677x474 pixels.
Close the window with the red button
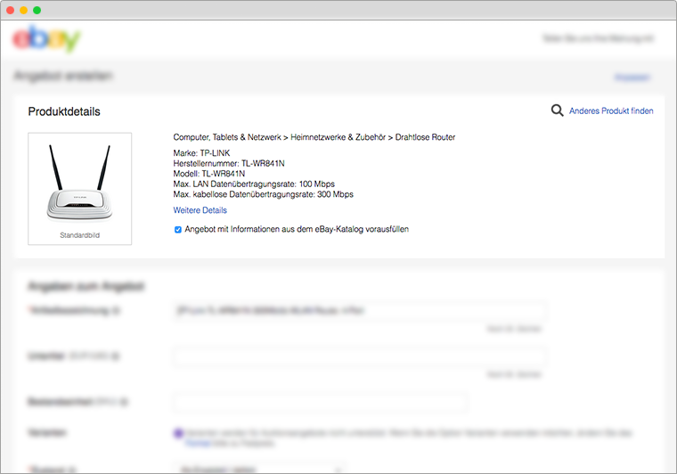(x=12, y=10)
